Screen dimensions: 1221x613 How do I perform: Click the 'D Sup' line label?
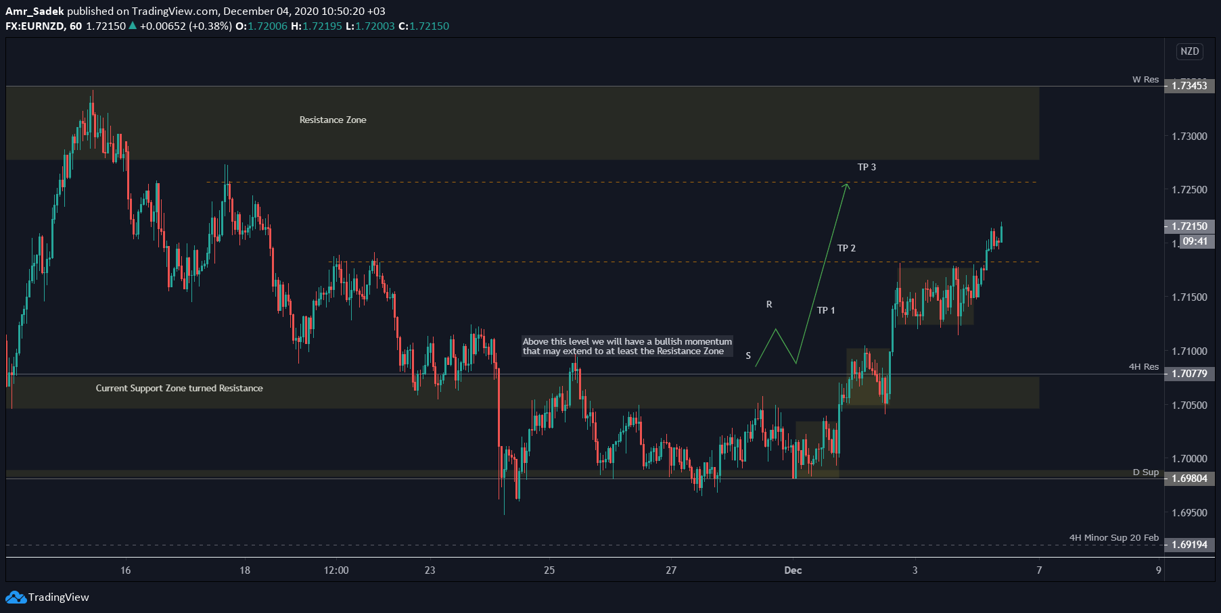click(x=1145, y=472)
